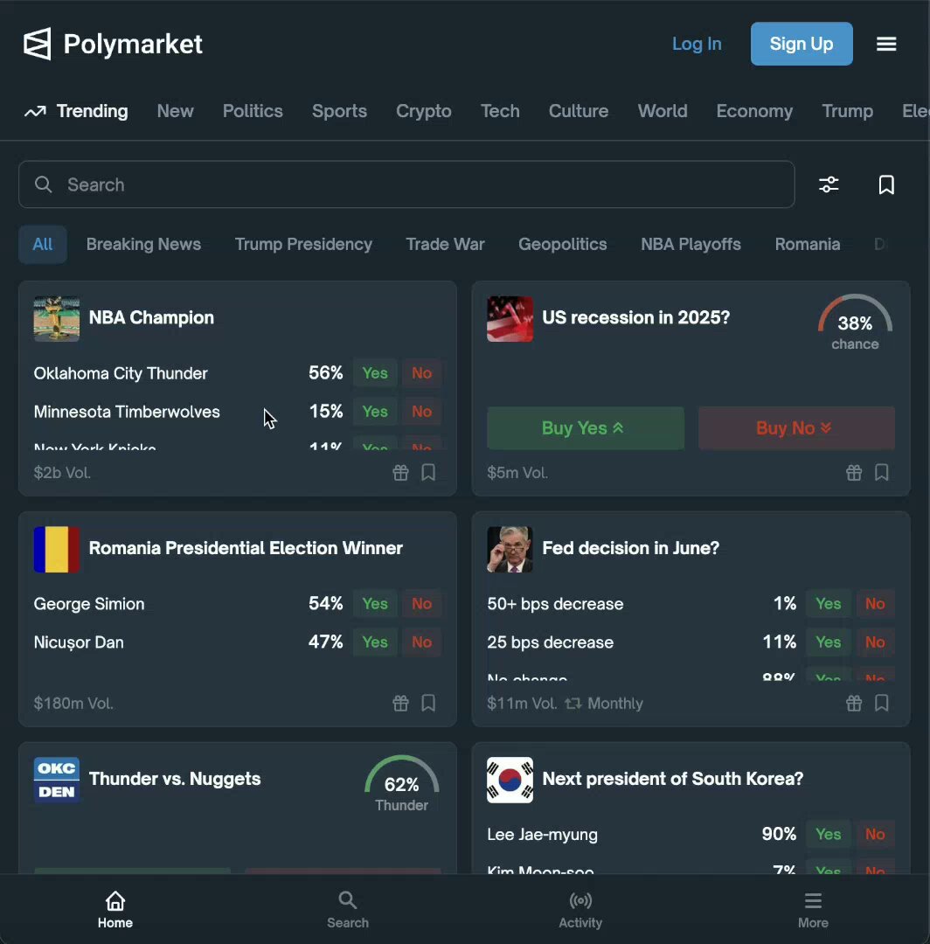Open the hamburger menu in header
The image size is (930, 944).
886,44
